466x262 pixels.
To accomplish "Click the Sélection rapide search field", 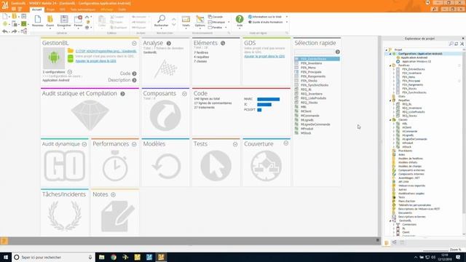I will click(315, 52).
